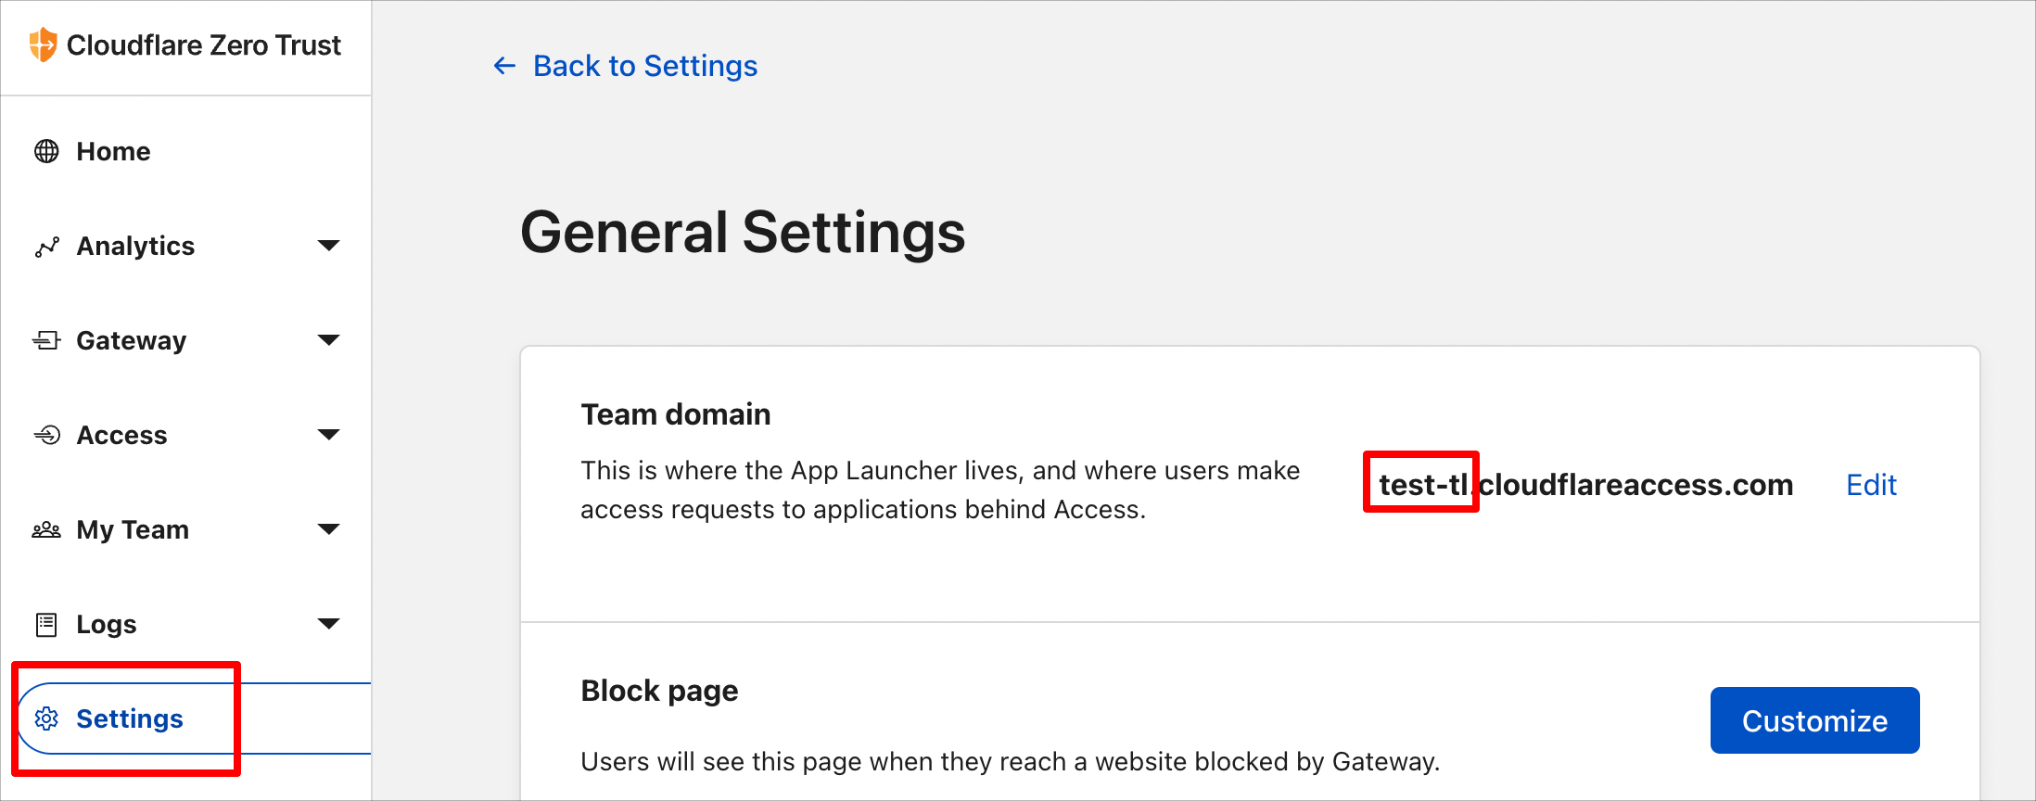This screenshot has width=2036, height=801.
Task: Expand the Gateway dropdown arrow
Action: tap(328, 340)
